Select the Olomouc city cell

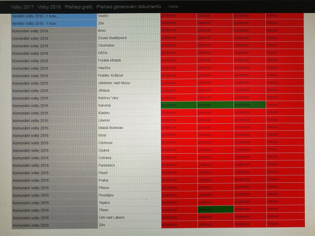click(129, 143)
